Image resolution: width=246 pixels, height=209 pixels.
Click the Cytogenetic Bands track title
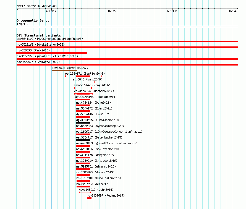point(33,20)
